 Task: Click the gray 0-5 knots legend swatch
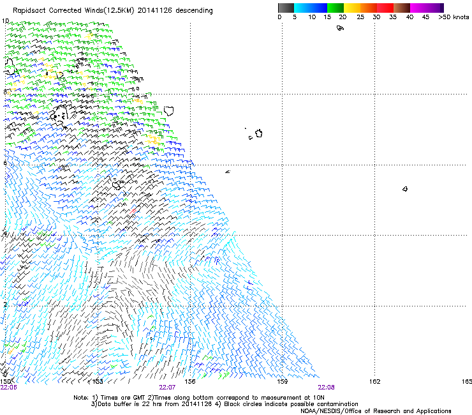point(286,8)
